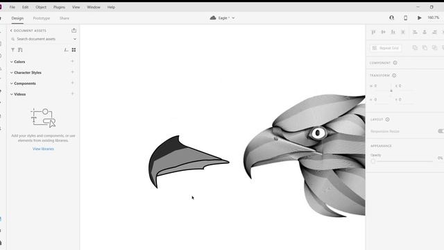This screenshot has width=444, height=250.
Task: Click the sort assets icon
Action: [20, 50]
